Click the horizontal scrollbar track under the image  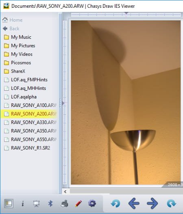126,191
